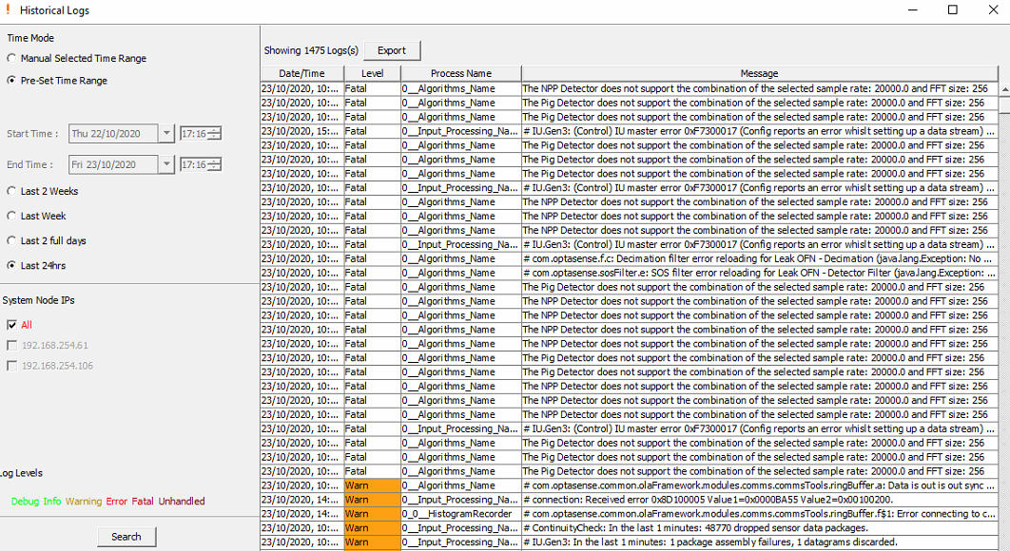Choose the Last Week range
This screenshot has height=551, width=1010.
tap(11, 216)
